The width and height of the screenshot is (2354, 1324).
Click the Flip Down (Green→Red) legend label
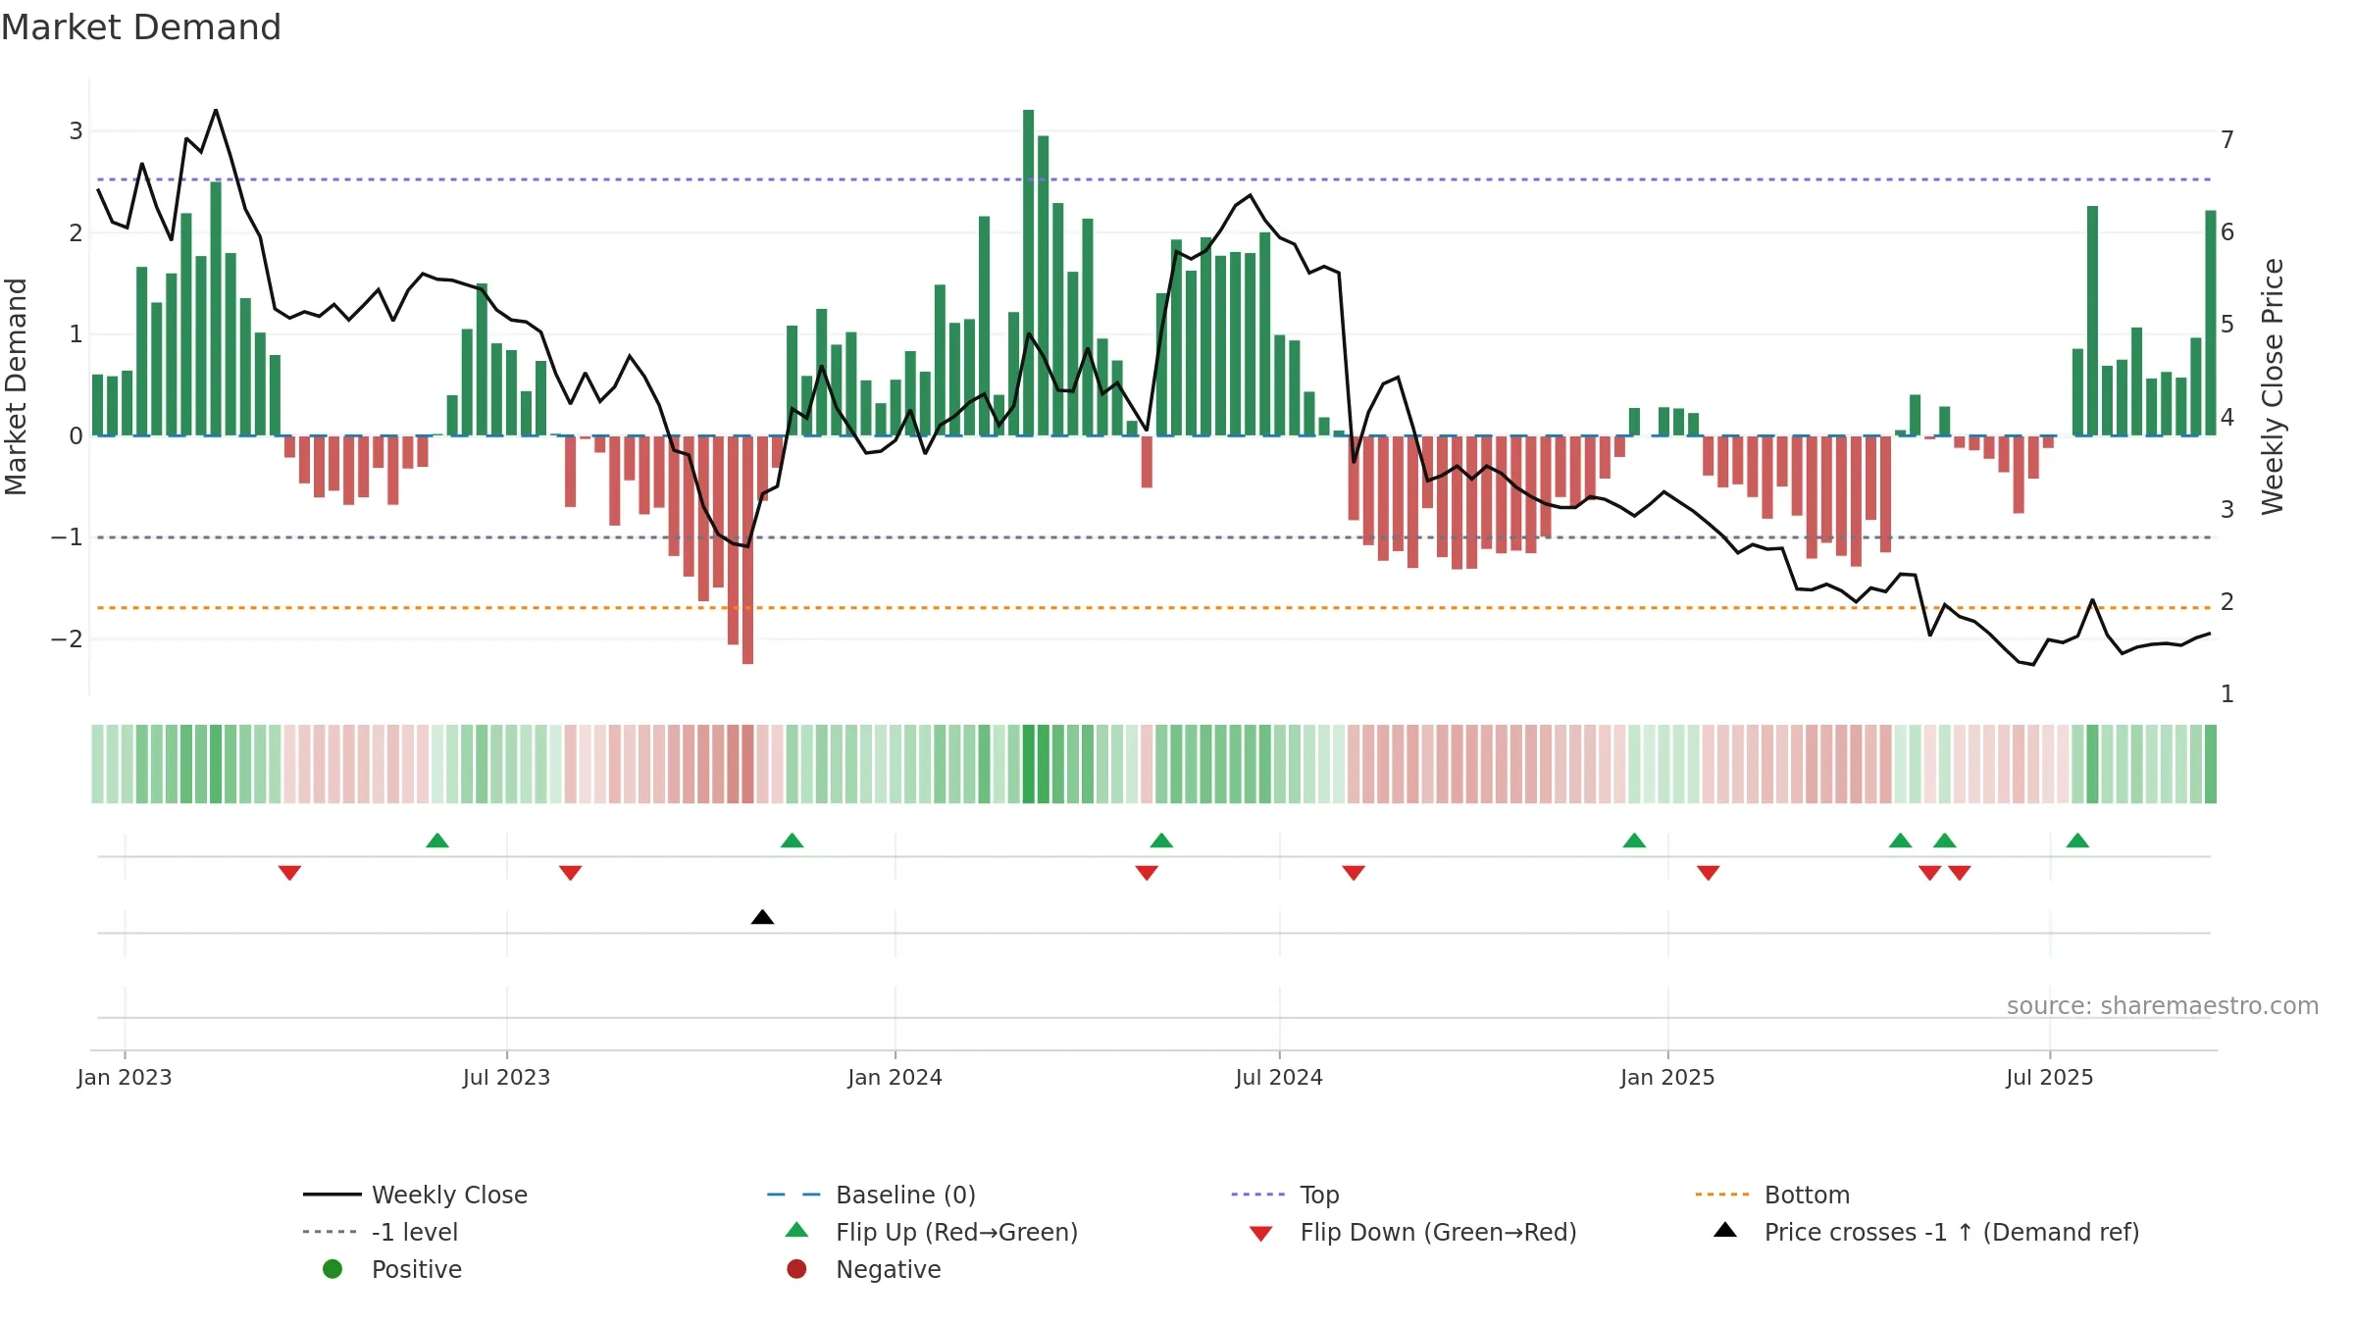[1438, 1232]
